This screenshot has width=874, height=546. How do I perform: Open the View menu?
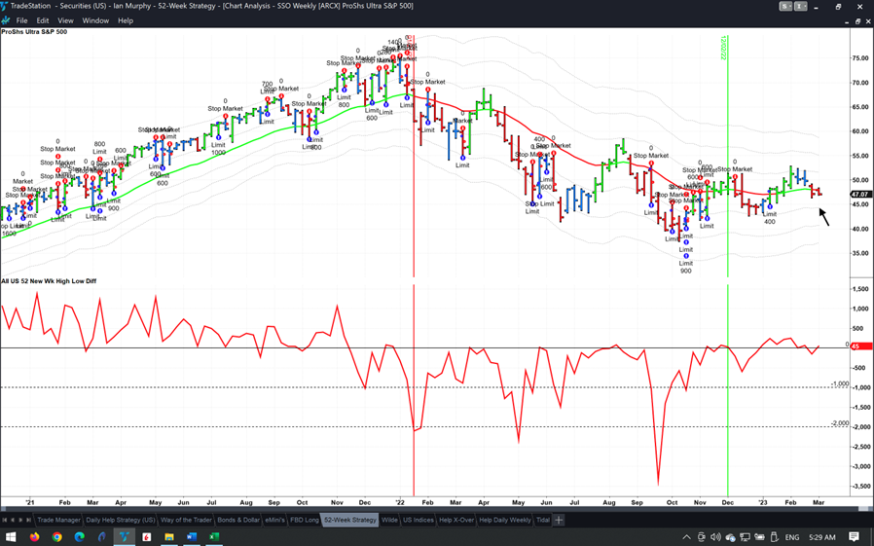[x=65, y=20]
